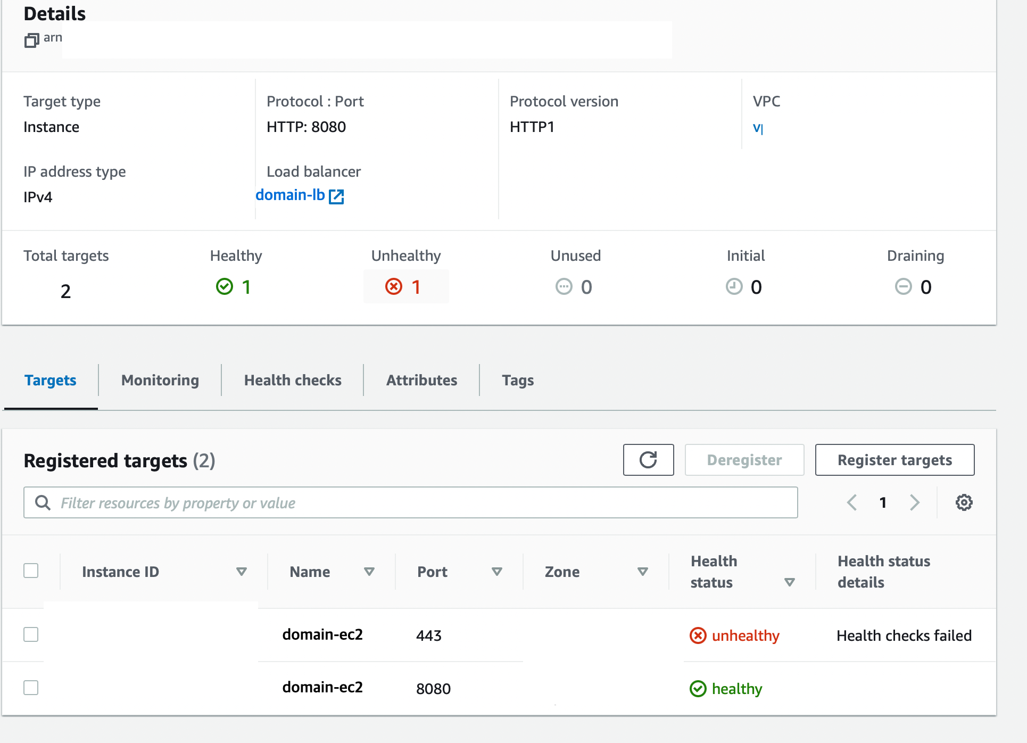Image resolution: width=1027 pixels, height=743 pixels.
Task: Click the external link icon beside domain-lb
Action: [336, 196]
